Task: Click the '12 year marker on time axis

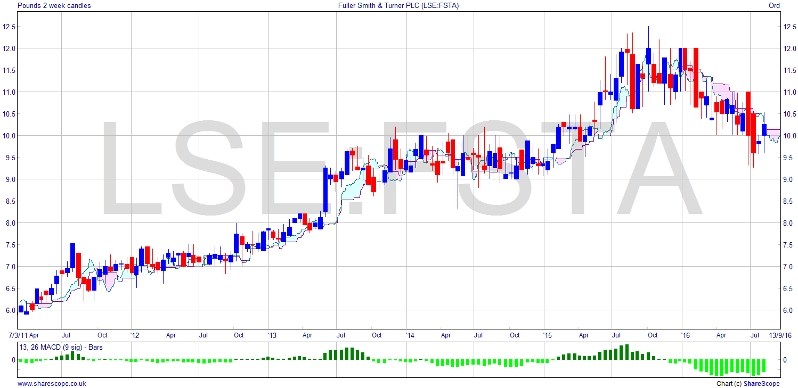Action: coord(134,335)
